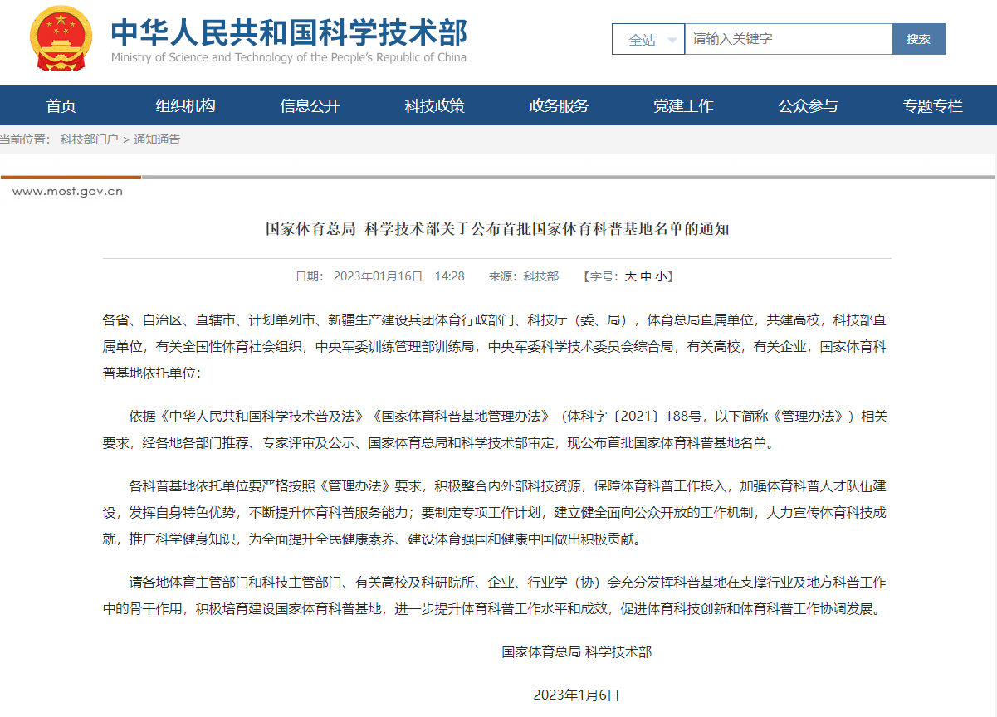This screenshot has height=717, width=997.
Task: Select 信息公开 from the navigation bar
Action: (x=309, y=105)
